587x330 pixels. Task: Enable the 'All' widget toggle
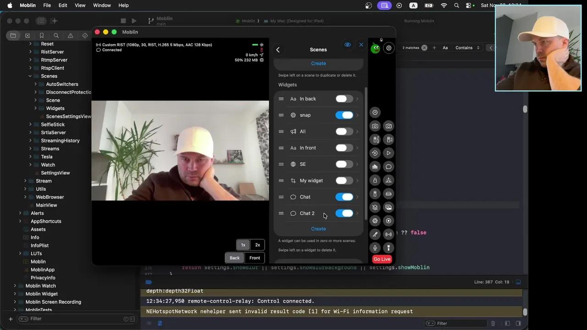(344, 132)
